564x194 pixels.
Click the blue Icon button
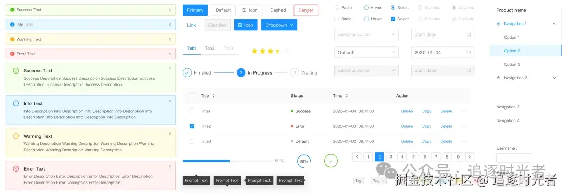(246, 25)
